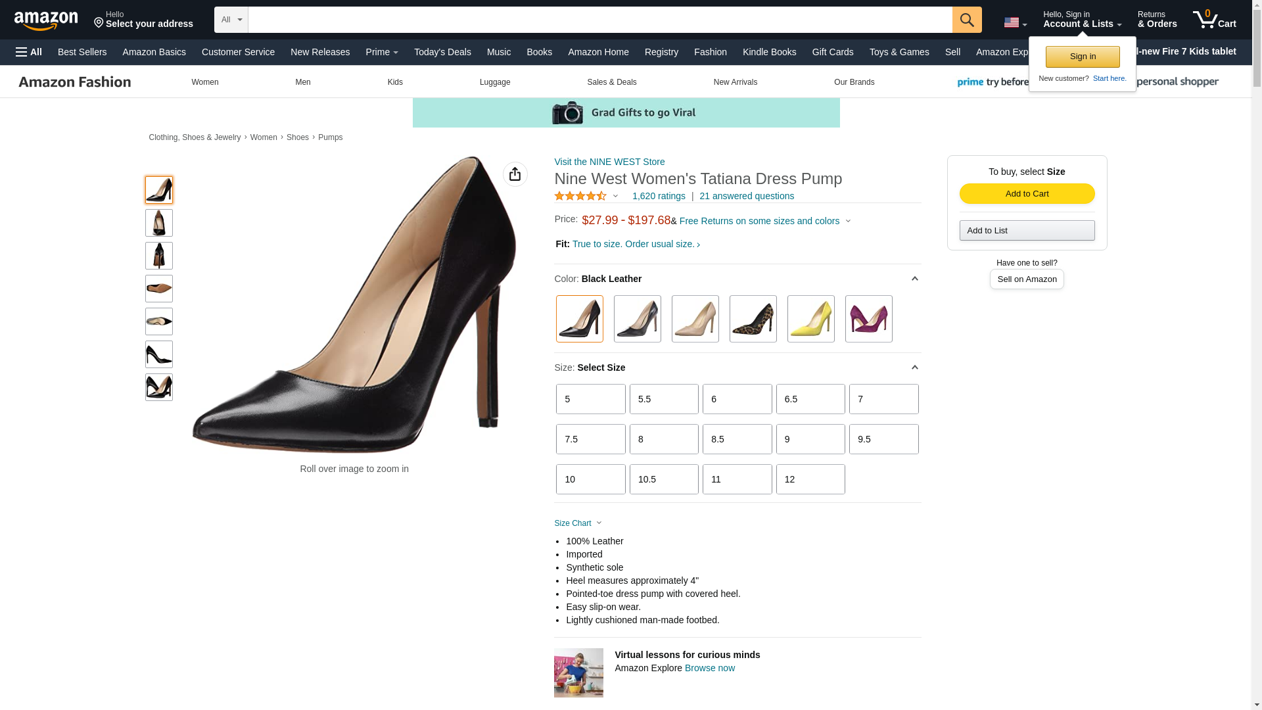Select size 7.5
The image size is (1262, 710).
coord(590,439)
